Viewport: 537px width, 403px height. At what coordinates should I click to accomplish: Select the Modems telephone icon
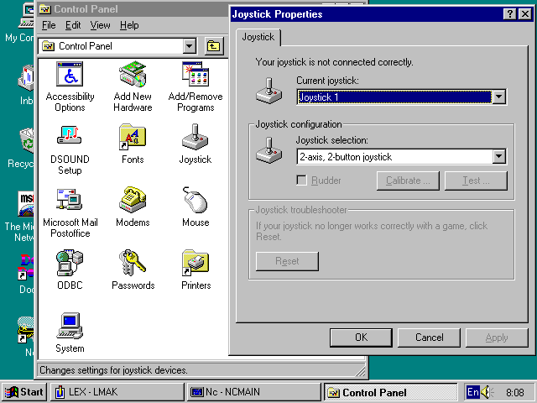pos(133,200)
